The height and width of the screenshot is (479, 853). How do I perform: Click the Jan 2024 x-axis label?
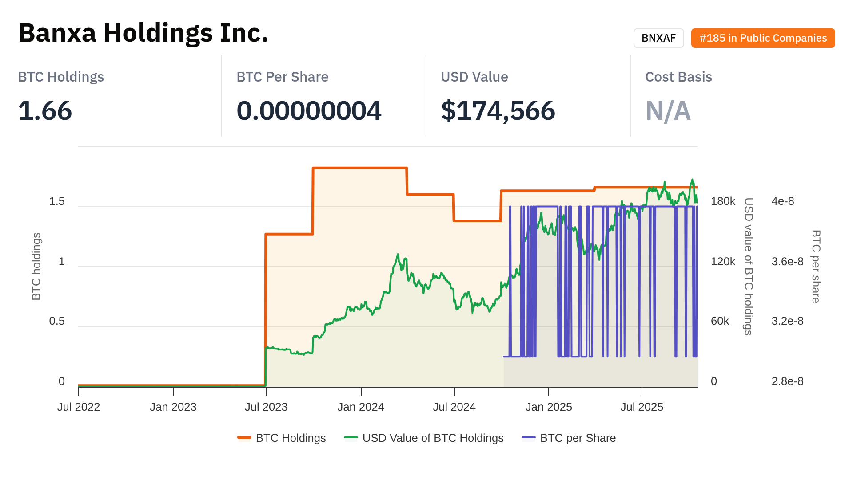pyautogui.click(x=361, y=407)
